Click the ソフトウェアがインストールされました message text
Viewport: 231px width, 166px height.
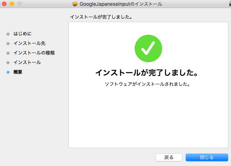pos(148,84)
